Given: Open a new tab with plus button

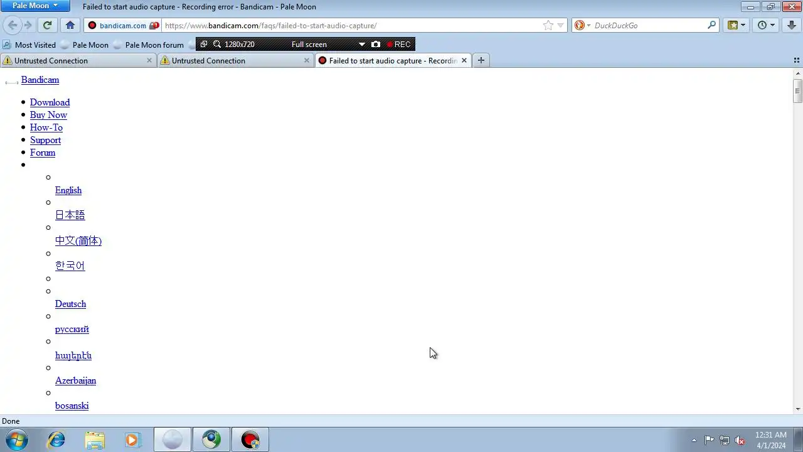Looking at the screenshot, I should (x=481, y=60).
